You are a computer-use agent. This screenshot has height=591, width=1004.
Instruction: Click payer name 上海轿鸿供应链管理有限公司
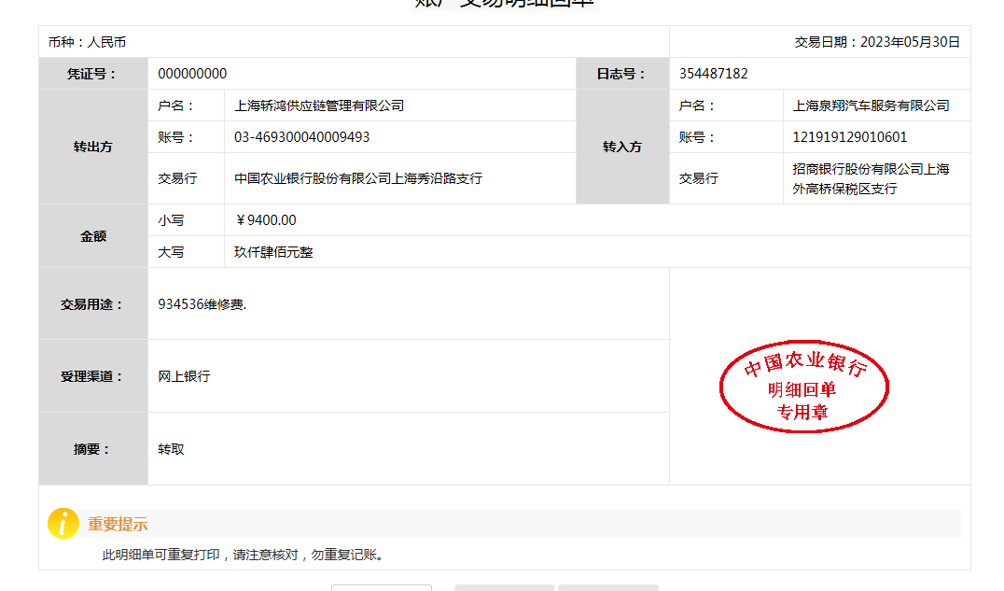(x=319, y=106)
